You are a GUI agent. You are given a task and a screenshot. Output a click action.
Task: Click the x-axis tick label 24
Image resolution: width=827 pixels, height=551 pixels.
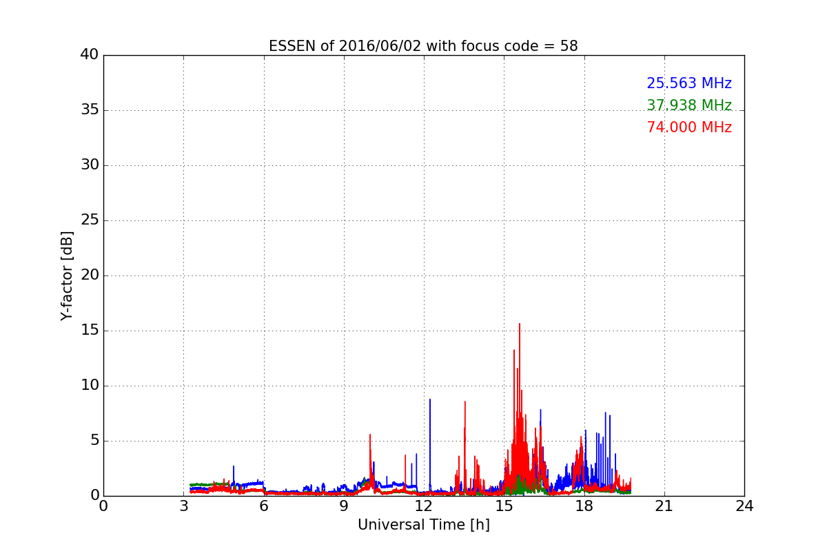point(744,506)
